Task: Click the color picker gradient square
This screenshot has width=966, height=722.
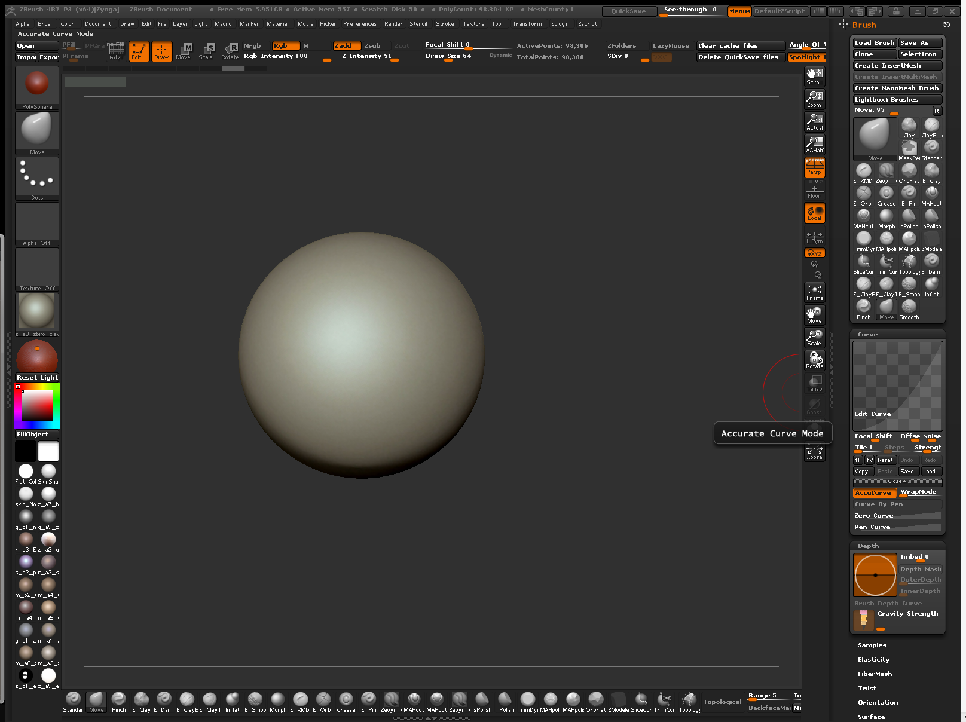Action: [37, 406]
